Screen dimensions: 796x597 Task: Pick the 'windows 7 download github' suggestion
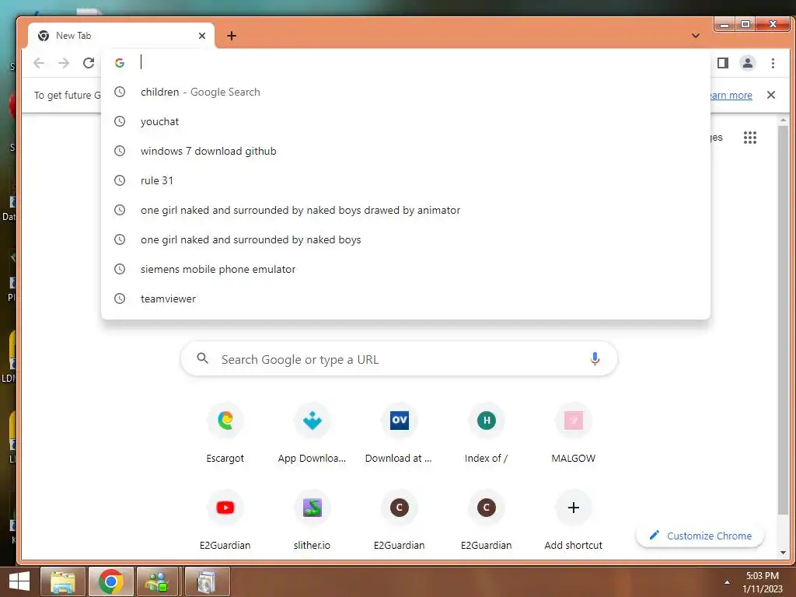[406, 151]
